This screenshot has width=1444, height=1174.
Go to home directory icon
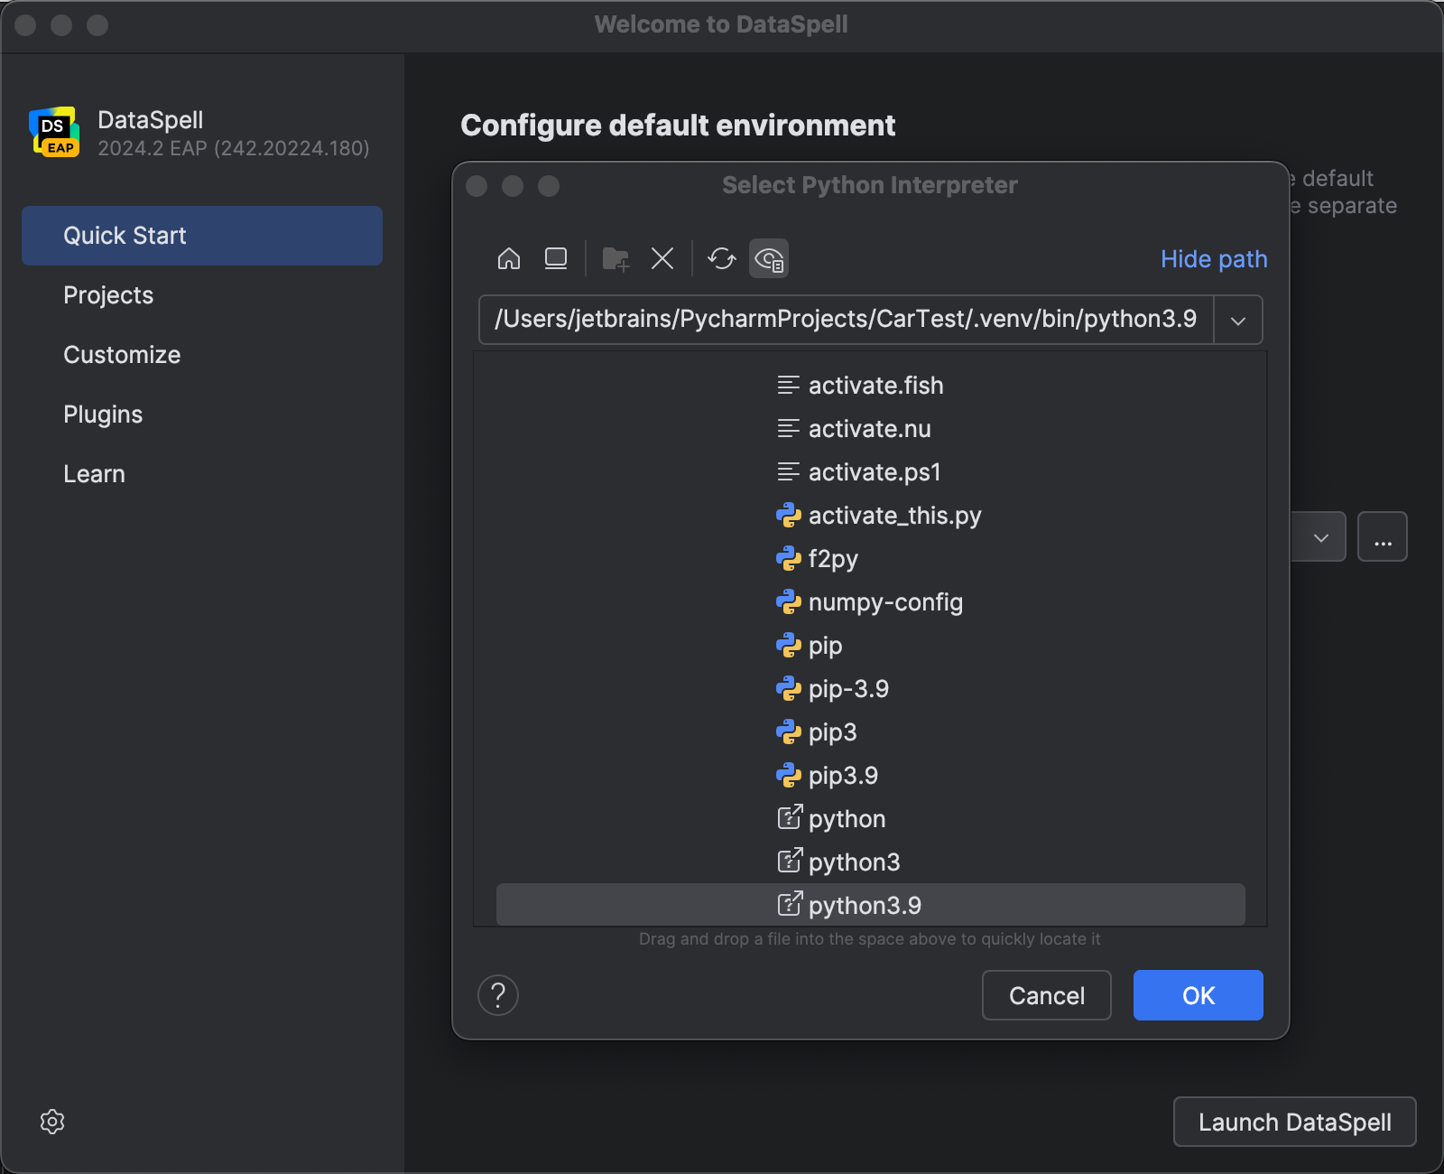tap(509, 259)
